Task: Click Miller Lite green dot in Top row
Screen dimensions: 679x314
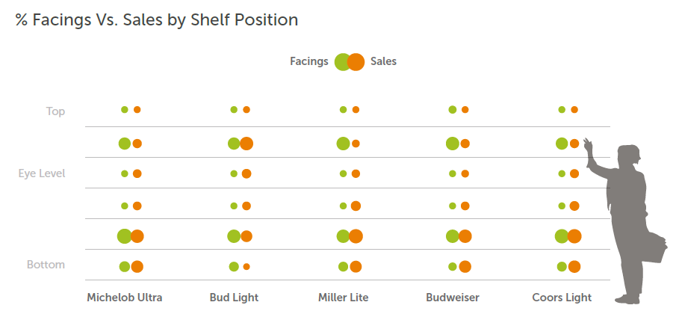Action: click(x=343, y=110)
